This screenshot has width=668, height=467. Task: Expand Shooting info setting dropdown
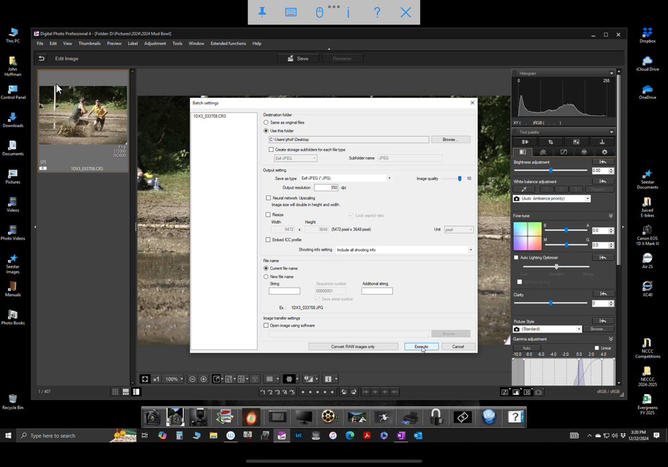[404, 250]
